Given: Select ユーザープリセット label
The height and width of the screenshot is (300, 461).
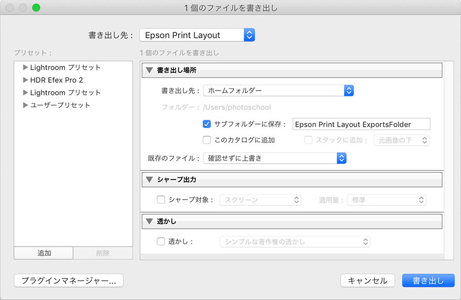Looking at the screenshot, I should tap(60, 105).
